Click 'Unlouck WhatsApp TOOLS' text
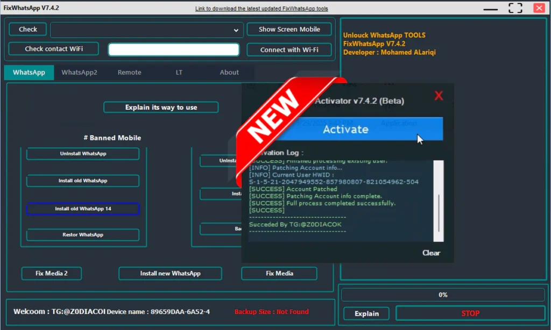Image resolution: width=551 pixels, height=330 pixels. pyautogui.click(x=384, y=35)
